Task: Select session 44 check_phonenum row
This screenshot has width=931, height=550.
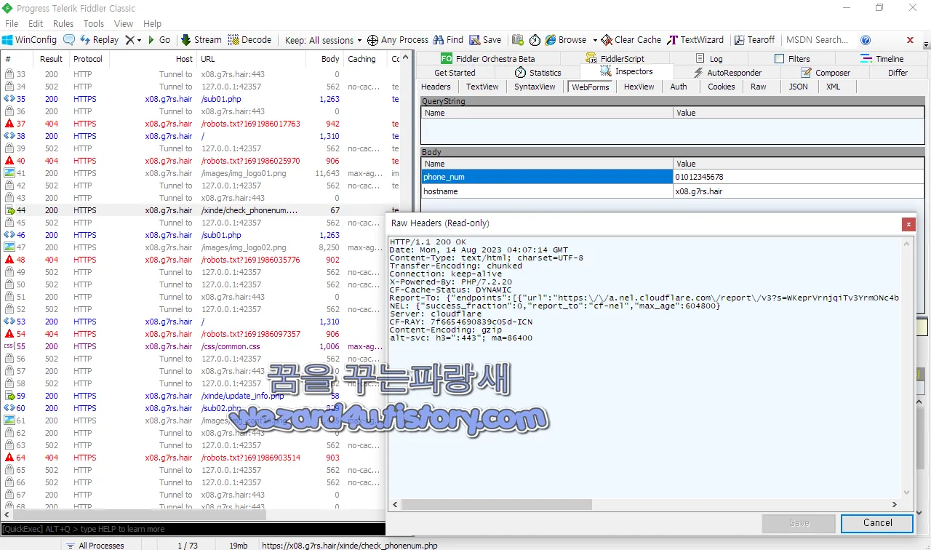Action: tap(200, 210)
